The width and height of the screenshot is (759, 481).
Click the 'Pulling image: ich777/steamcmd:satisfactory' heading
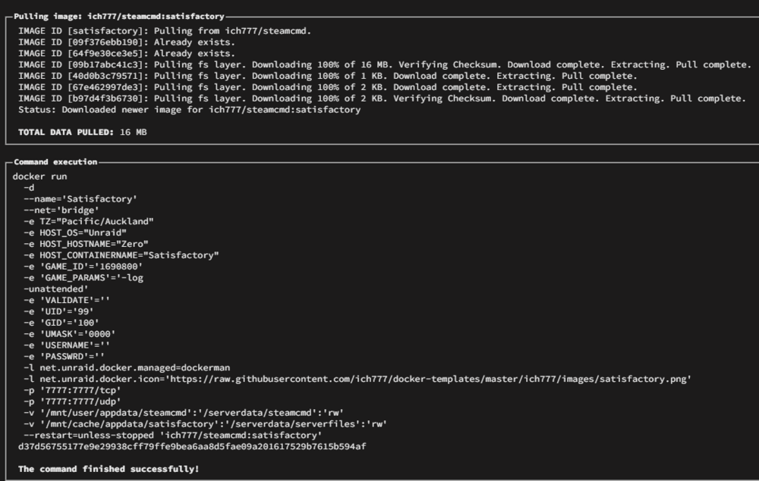pos(119,17)
